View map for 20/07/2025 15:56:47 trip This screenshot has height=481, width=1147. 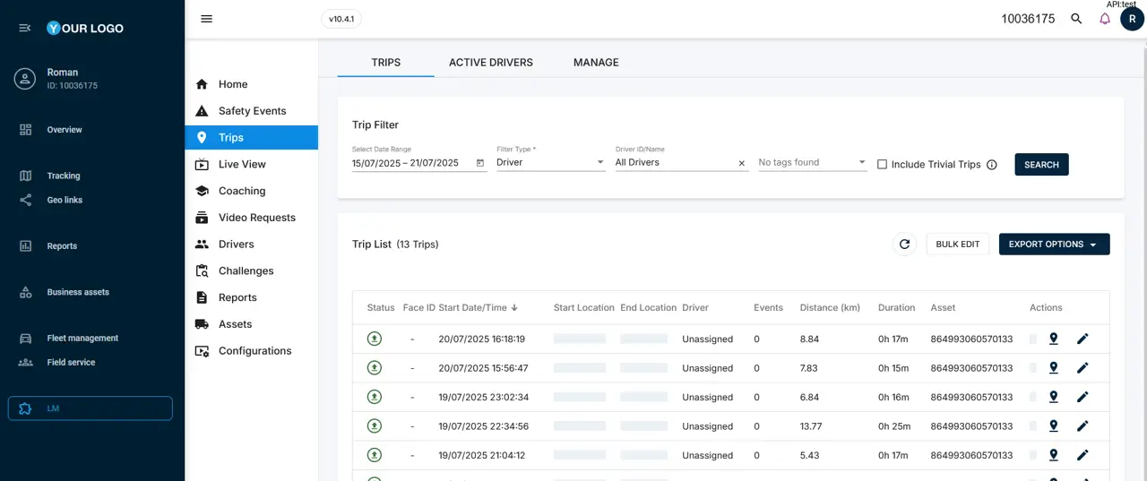pyautogui.click(x=1054, y=368)
